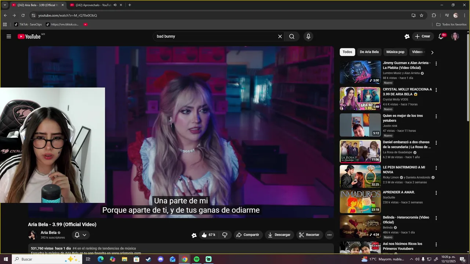
Task: Open more actions (three dots) under the video
Action: (x=329, y=235)
